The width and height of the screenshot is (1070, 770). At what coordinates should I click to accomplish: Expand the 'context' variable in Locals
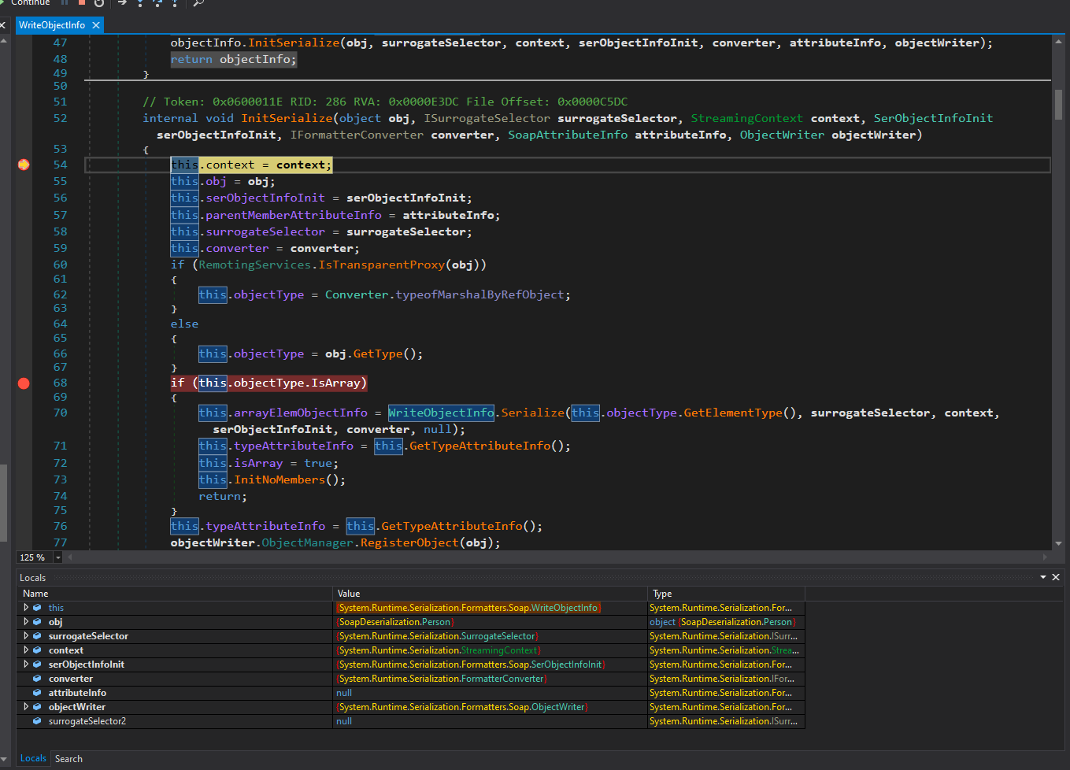click(26, 650)
